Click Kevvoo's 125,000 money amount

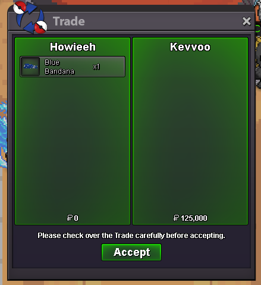[194, 218]
